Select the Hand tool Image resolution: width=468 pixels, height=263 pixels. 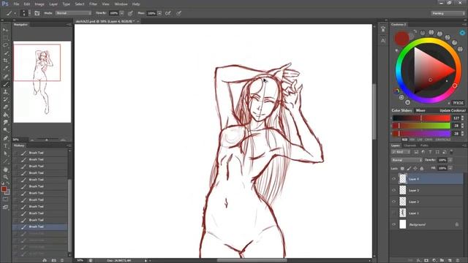coord(5,169)
